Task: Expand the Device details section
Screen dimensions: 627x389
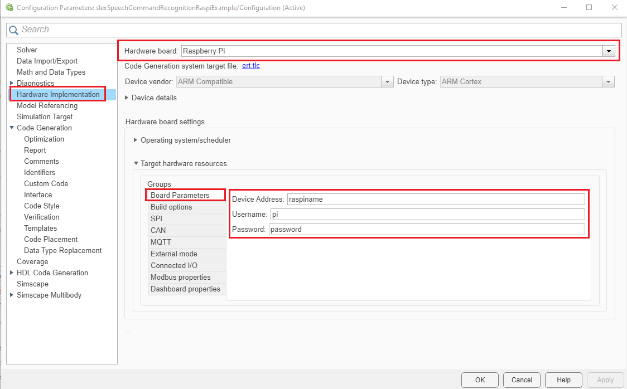Action: (127, 98)
